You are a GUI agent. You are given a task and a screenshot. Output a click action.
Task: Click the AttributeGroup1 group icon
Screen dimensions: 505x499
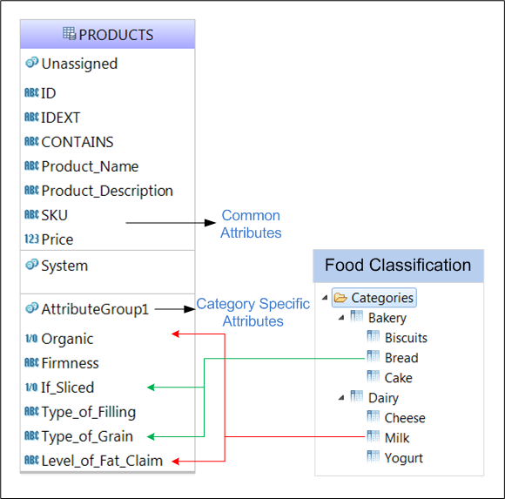[32, 308]
